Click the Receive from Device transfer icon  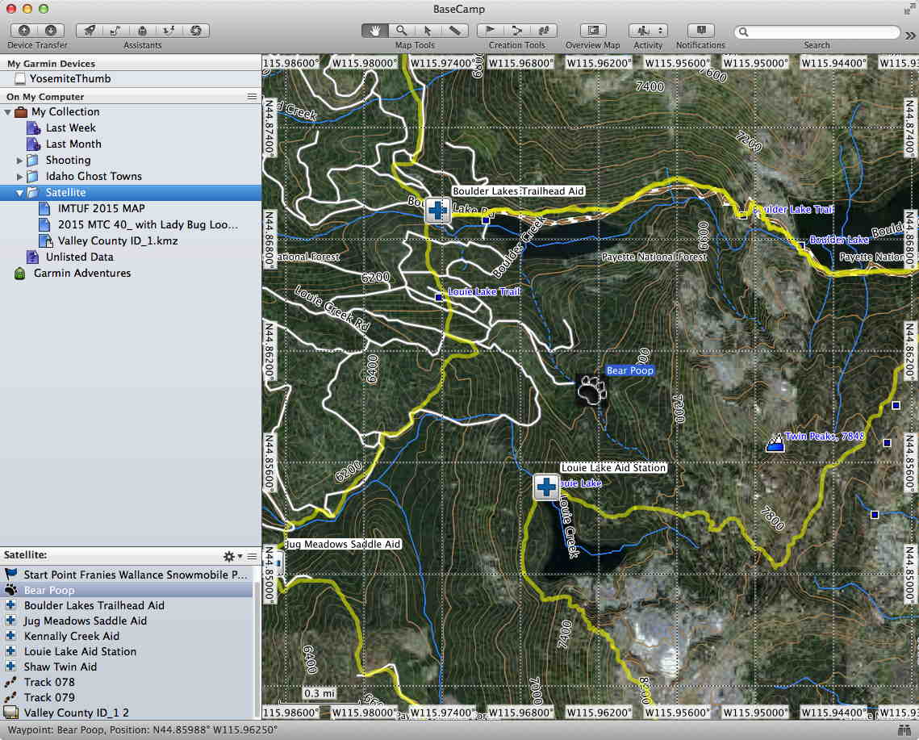[51, 30]
